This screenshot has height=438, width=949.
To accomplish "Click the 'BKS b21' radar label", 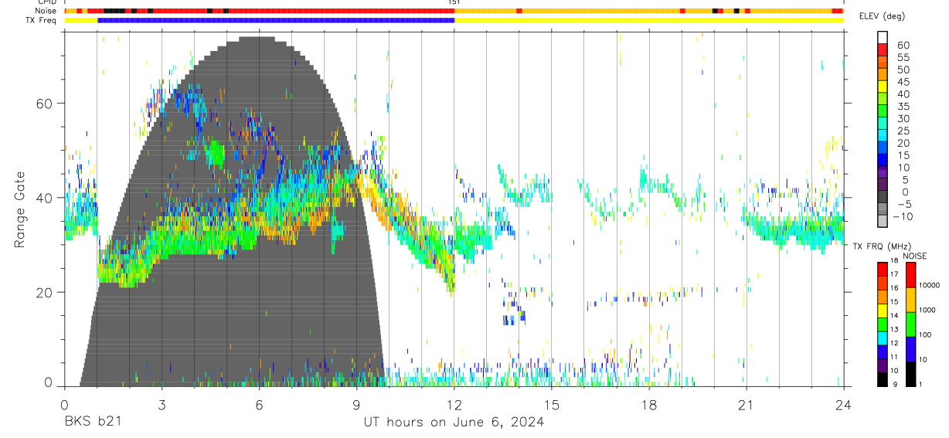I will coord(92,422).
